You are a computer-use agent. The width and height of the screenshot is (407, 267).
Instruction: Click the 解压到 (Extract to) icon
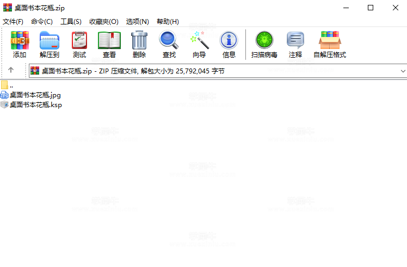[50, 40]
